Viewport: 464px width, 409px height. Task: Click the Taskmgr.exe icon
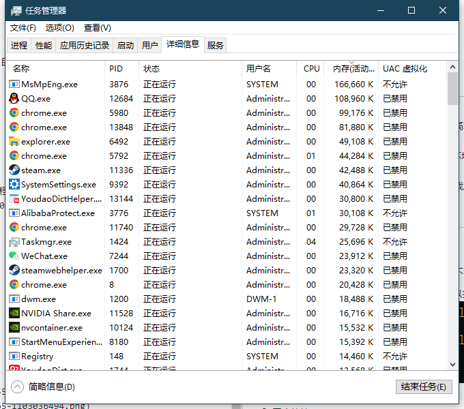pos(14,242)
